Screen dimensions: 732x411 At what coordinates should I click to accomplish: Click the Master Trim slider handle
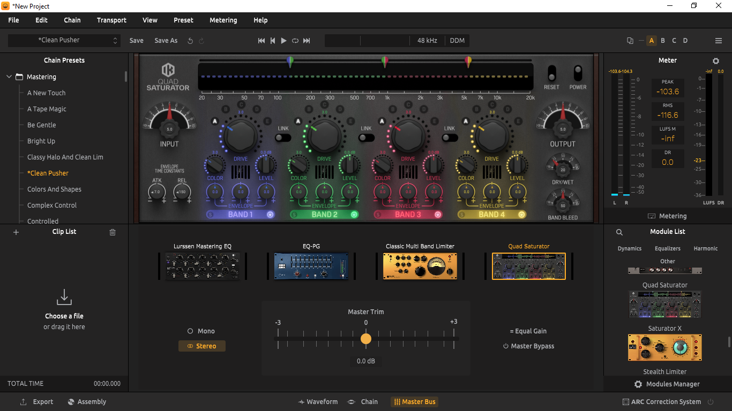(x=366, y=339)
